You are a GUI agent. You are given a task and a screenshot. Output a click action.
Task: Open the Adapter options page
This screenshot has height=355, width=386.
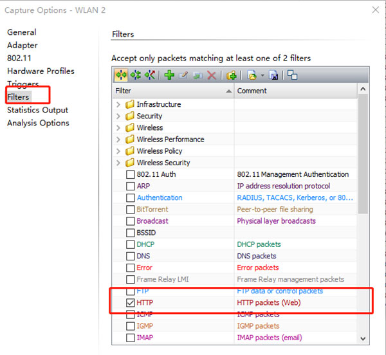23,45
